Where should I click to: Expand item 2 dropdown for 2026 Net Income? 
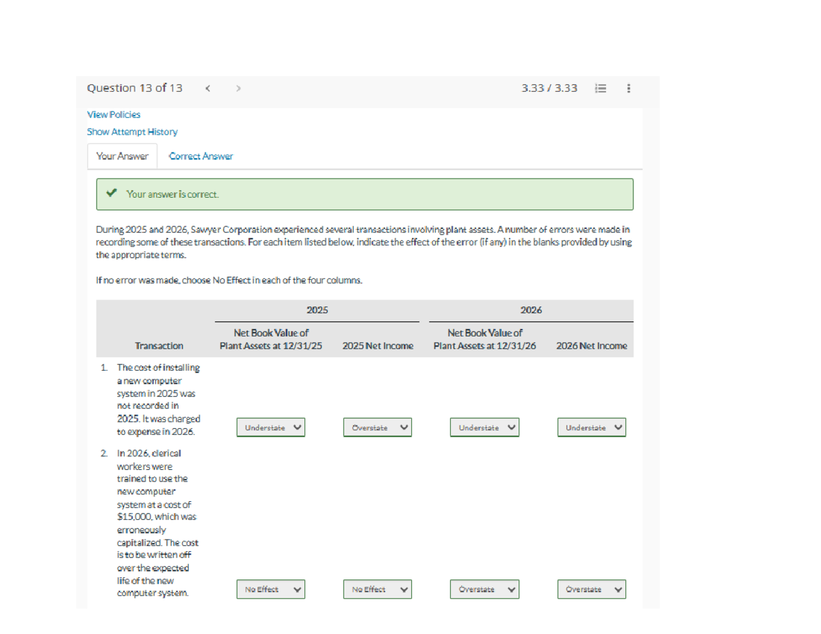[591, 589]
